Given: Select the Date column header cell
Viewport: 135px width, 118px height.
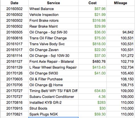Looking at the screenshot, I should pyautogui.click(x=15, y=3).
